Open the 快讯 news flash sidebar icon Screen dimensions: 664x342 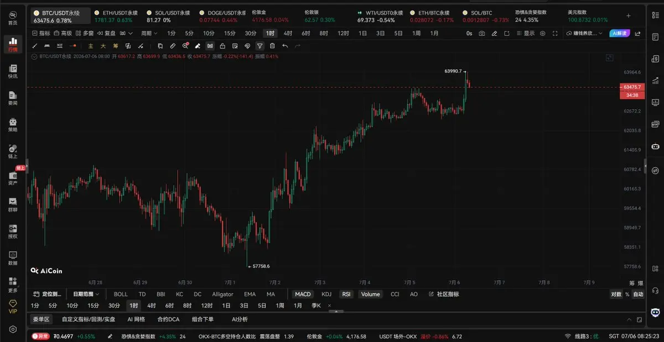[13, 71]
